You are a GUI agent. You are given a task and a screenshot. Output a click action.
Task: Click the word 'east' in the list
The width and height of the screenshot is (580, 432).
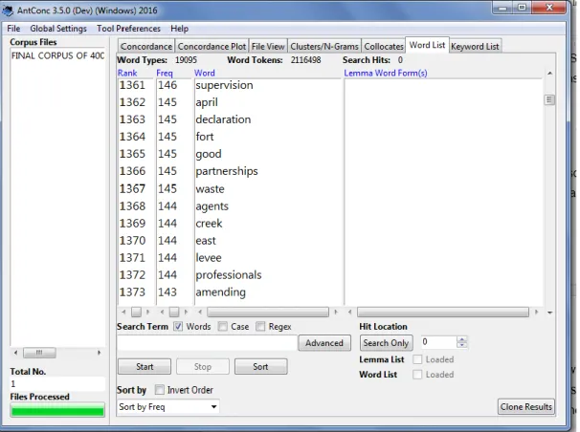pyautogui.click(x=205, y=241)
